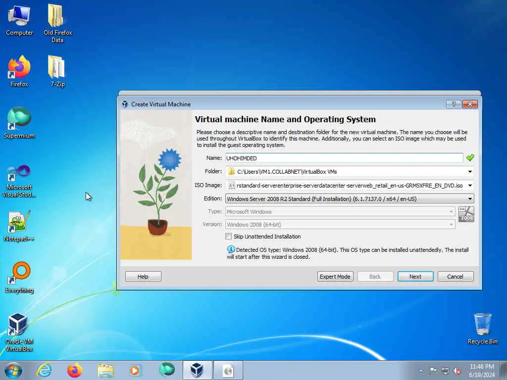Show hidden system tray icons
The height and width of the screenshot is (380, 507).
421,371
